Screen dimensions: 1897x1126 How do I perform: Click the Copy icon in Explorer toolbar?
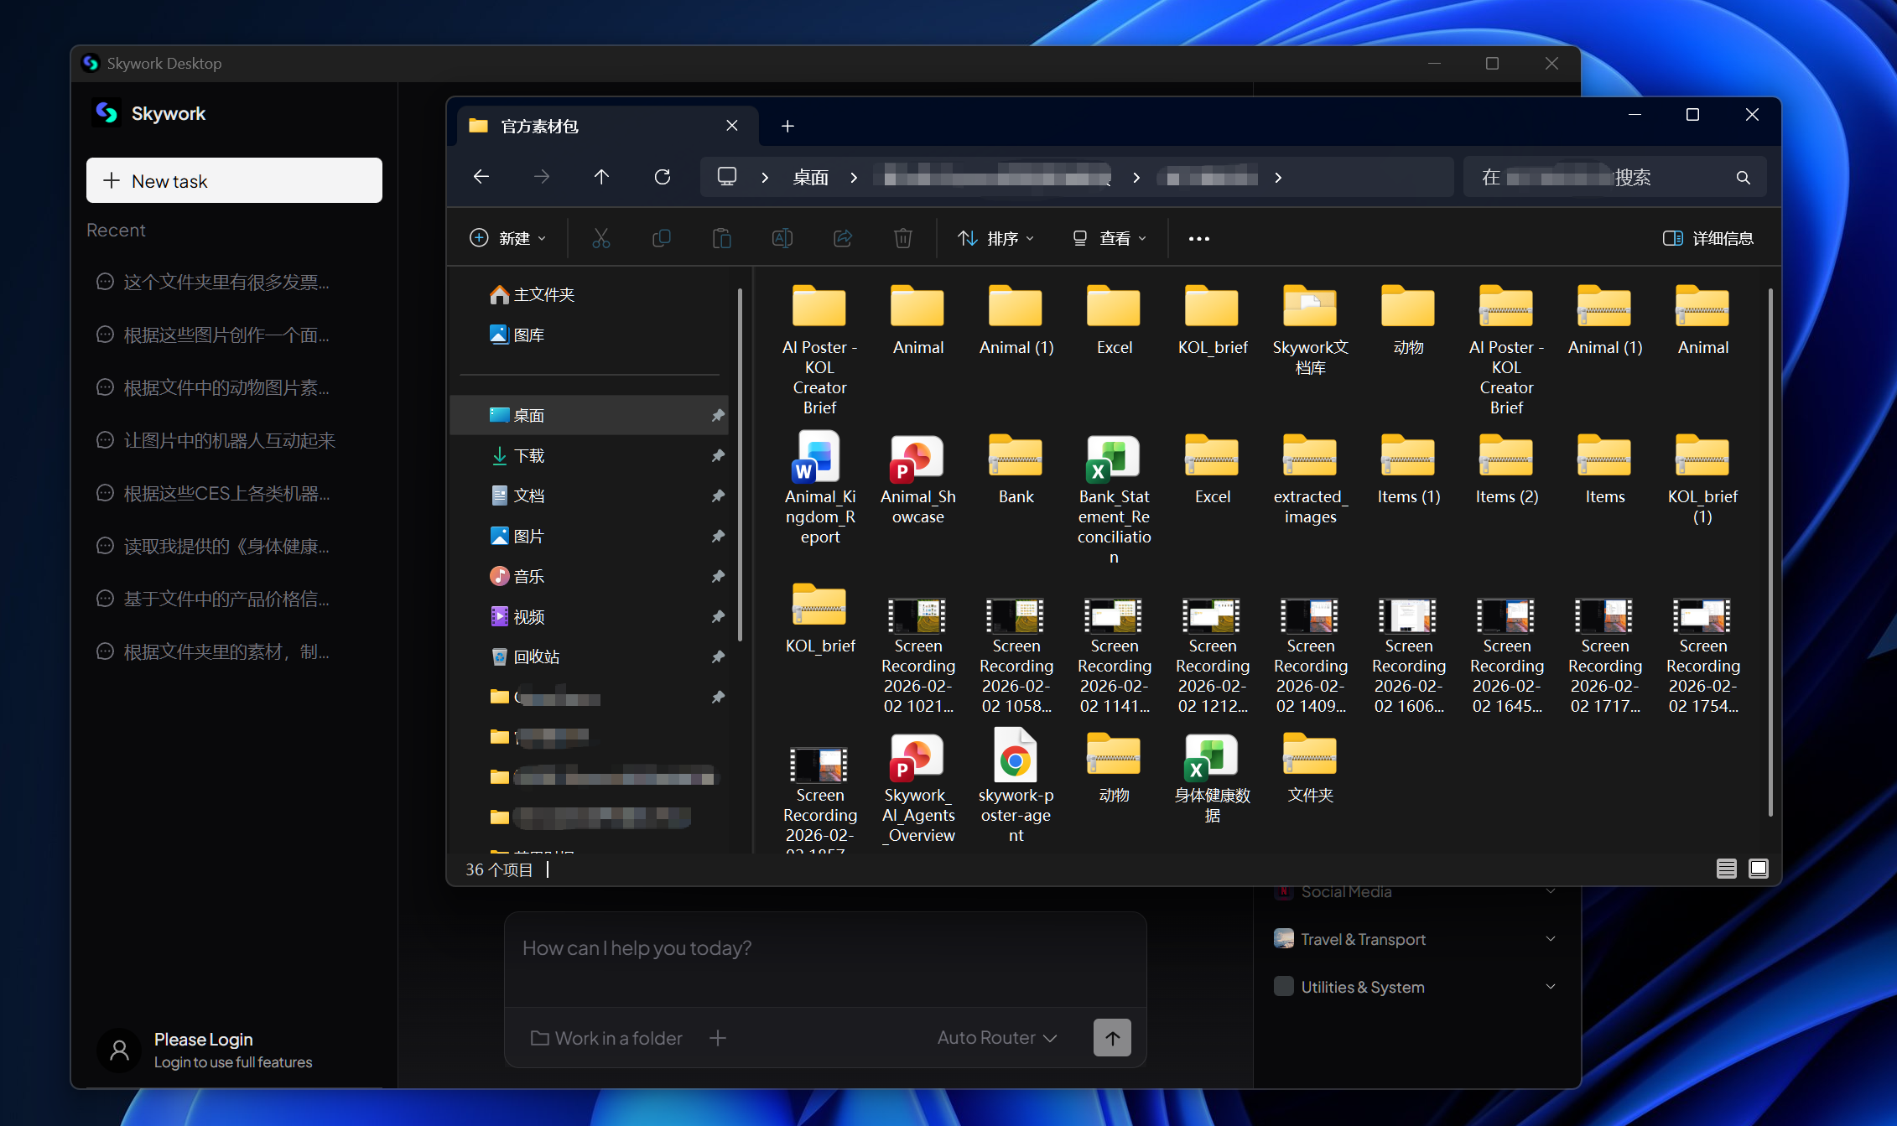click(662, 238)
